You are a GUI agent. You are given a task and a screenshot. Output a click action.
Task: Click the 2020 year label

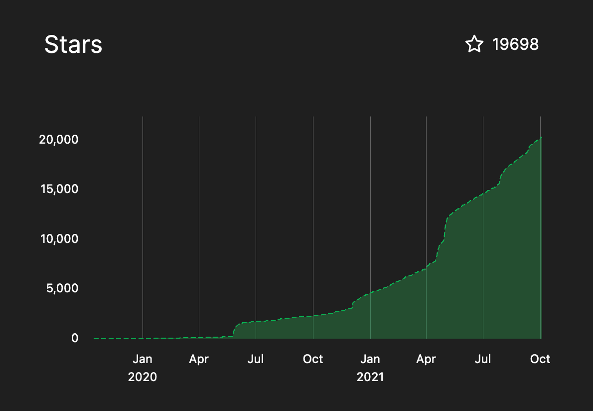143,377
